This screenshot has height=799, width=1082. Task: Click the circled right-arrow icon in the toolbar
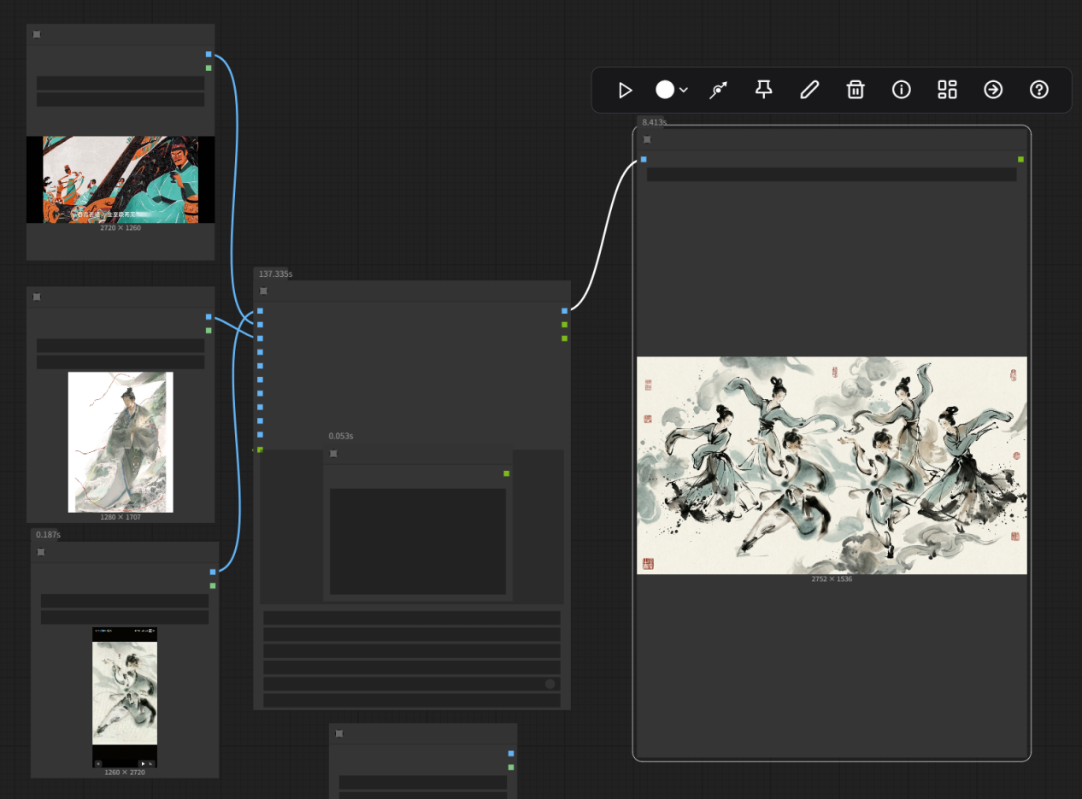992,90
